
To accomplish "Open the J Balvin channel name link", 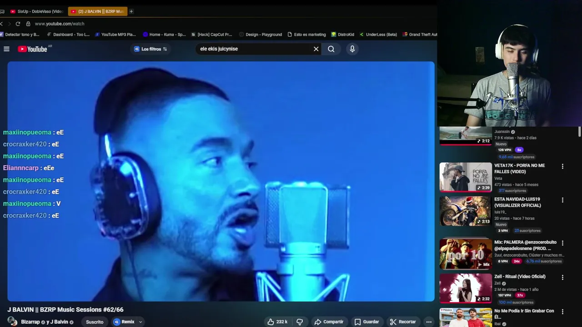I will coord(59,322).
